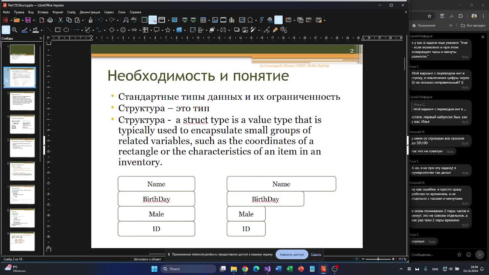
Task: Insert an image
Action: [215, 20]
